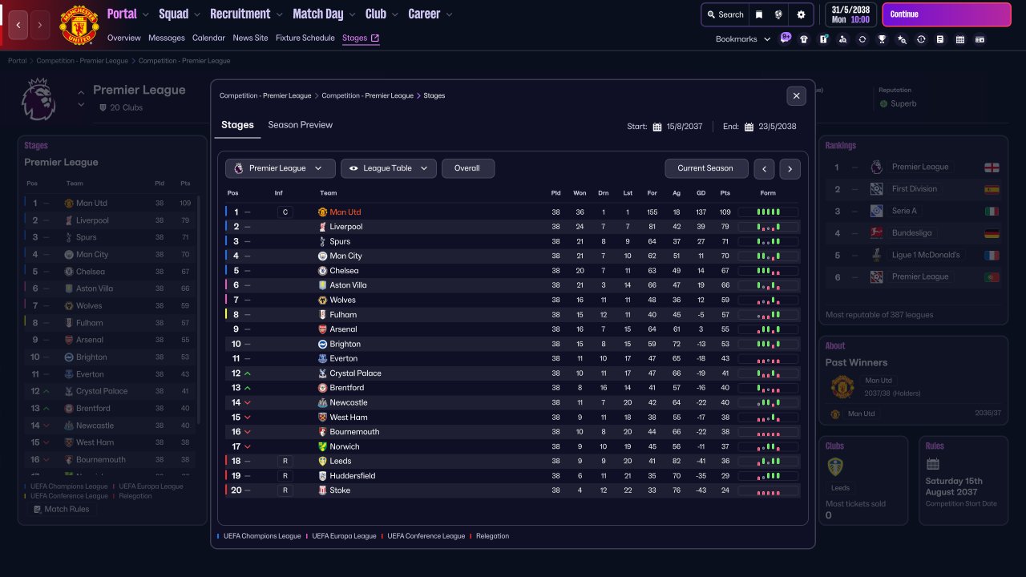Click the Manchester United club badge in header
This screenshot has height=577, width=1026.
pos(79,25)
